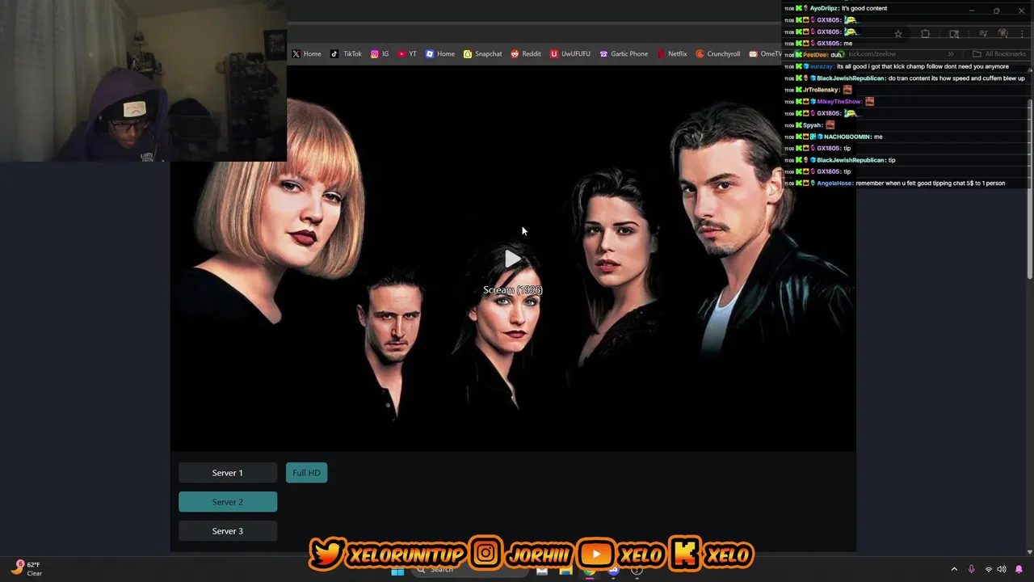Click chat username AyoDrilipz
Screen dimensions: 1034x582
coord(824,8)
